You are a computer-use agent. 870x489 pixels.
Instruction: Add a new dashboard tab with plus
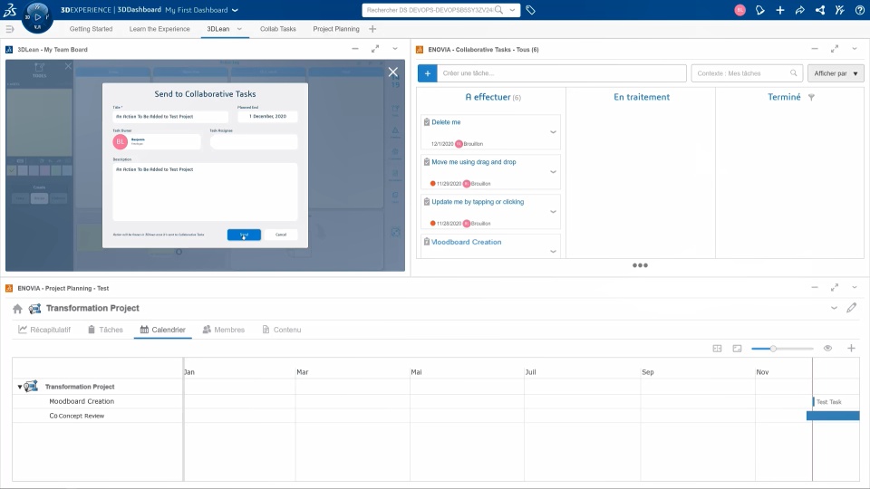(x=372, y=29)
